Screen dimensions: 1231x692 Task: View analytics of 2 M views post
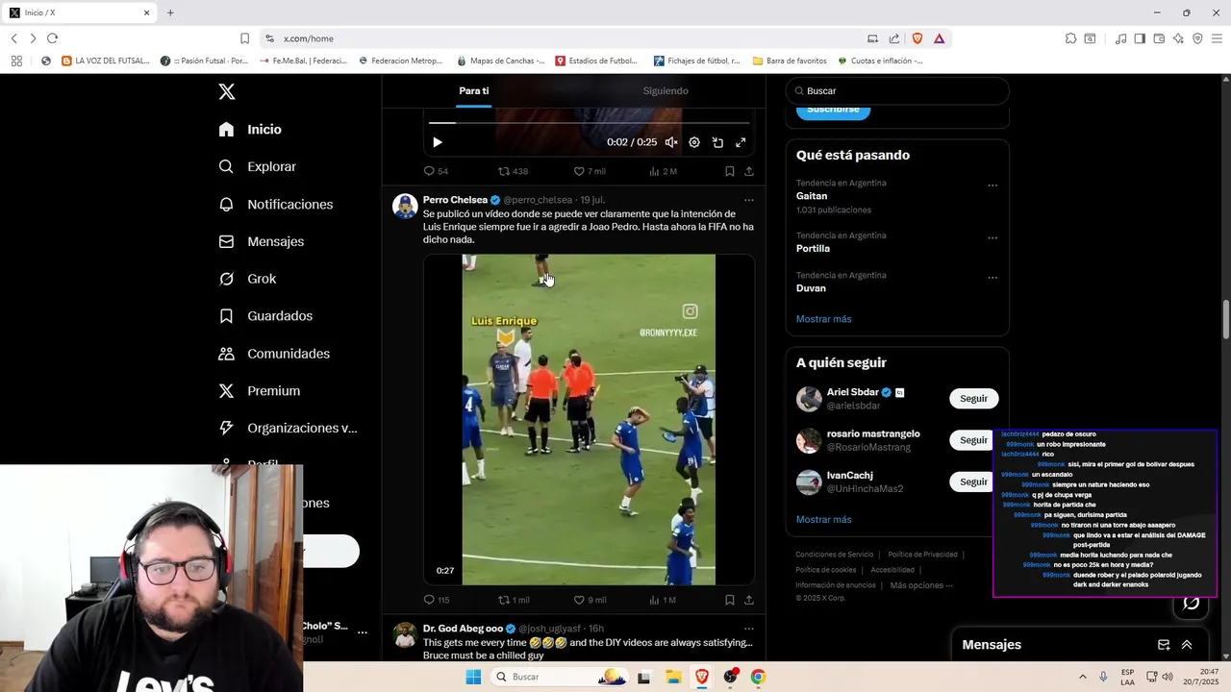[x=664, y=171]
